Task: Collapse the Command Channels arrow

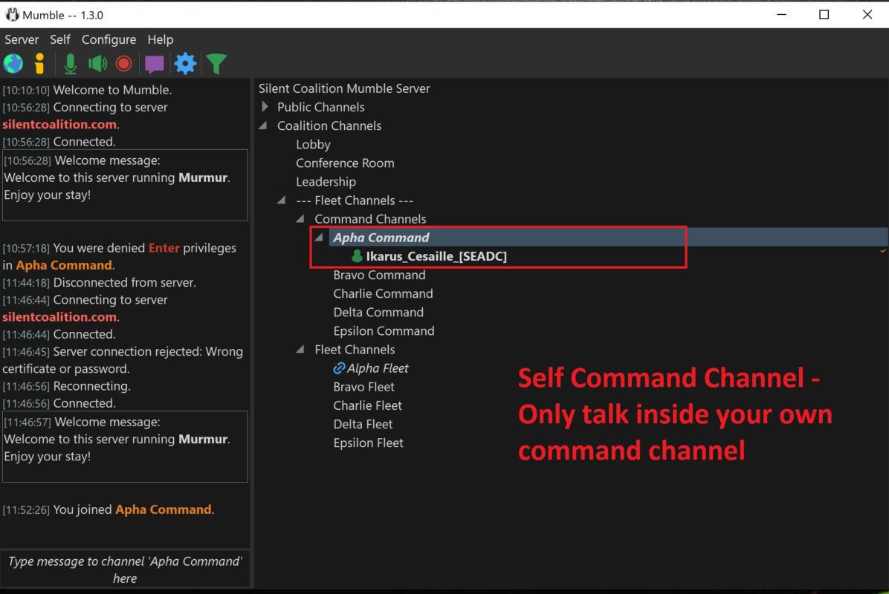Action: click(x=300, y=218)
